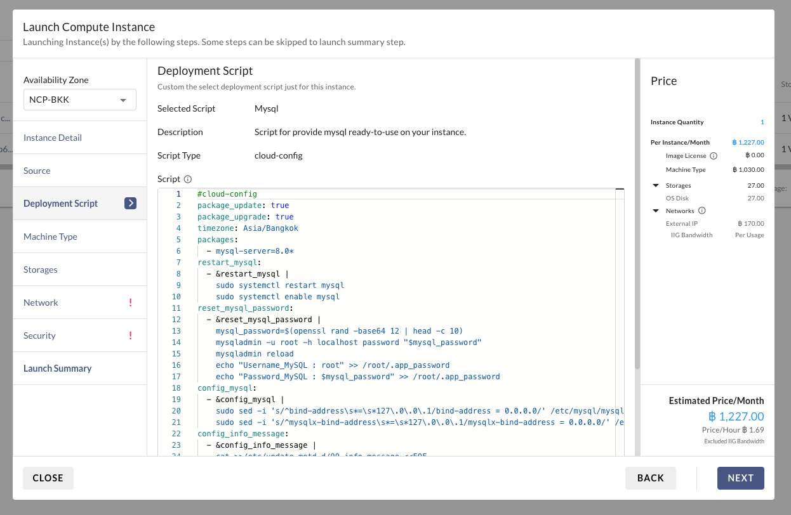Click the Instance Quantity value
Screen dimensions: 791x515
762,122
